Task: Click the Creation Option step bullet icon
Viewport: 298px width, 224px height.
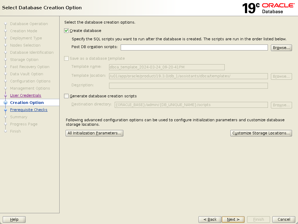Action: point(5,103)
